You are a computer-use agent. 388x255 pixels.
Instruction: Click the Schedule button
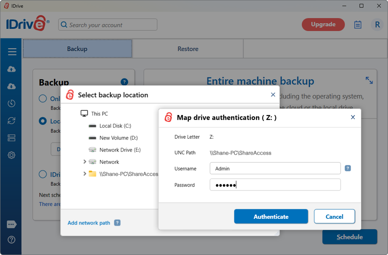click(350, 237)
